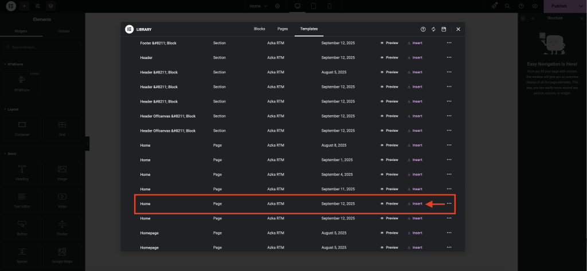Open Site Settings sliders icon in top bar
The height and width of the screenshot is (271, 587).
pyautogui.click(x=37, y=6)
